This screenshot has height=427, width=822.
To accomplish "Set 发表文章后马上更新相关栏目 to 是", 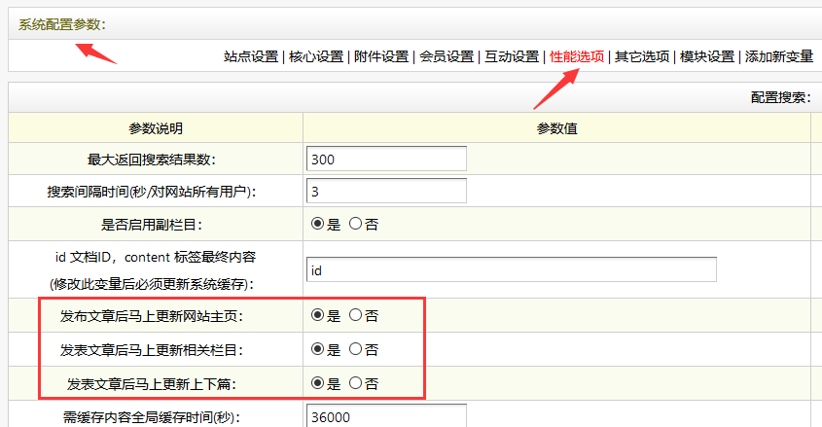I will (x=317, y=349).
